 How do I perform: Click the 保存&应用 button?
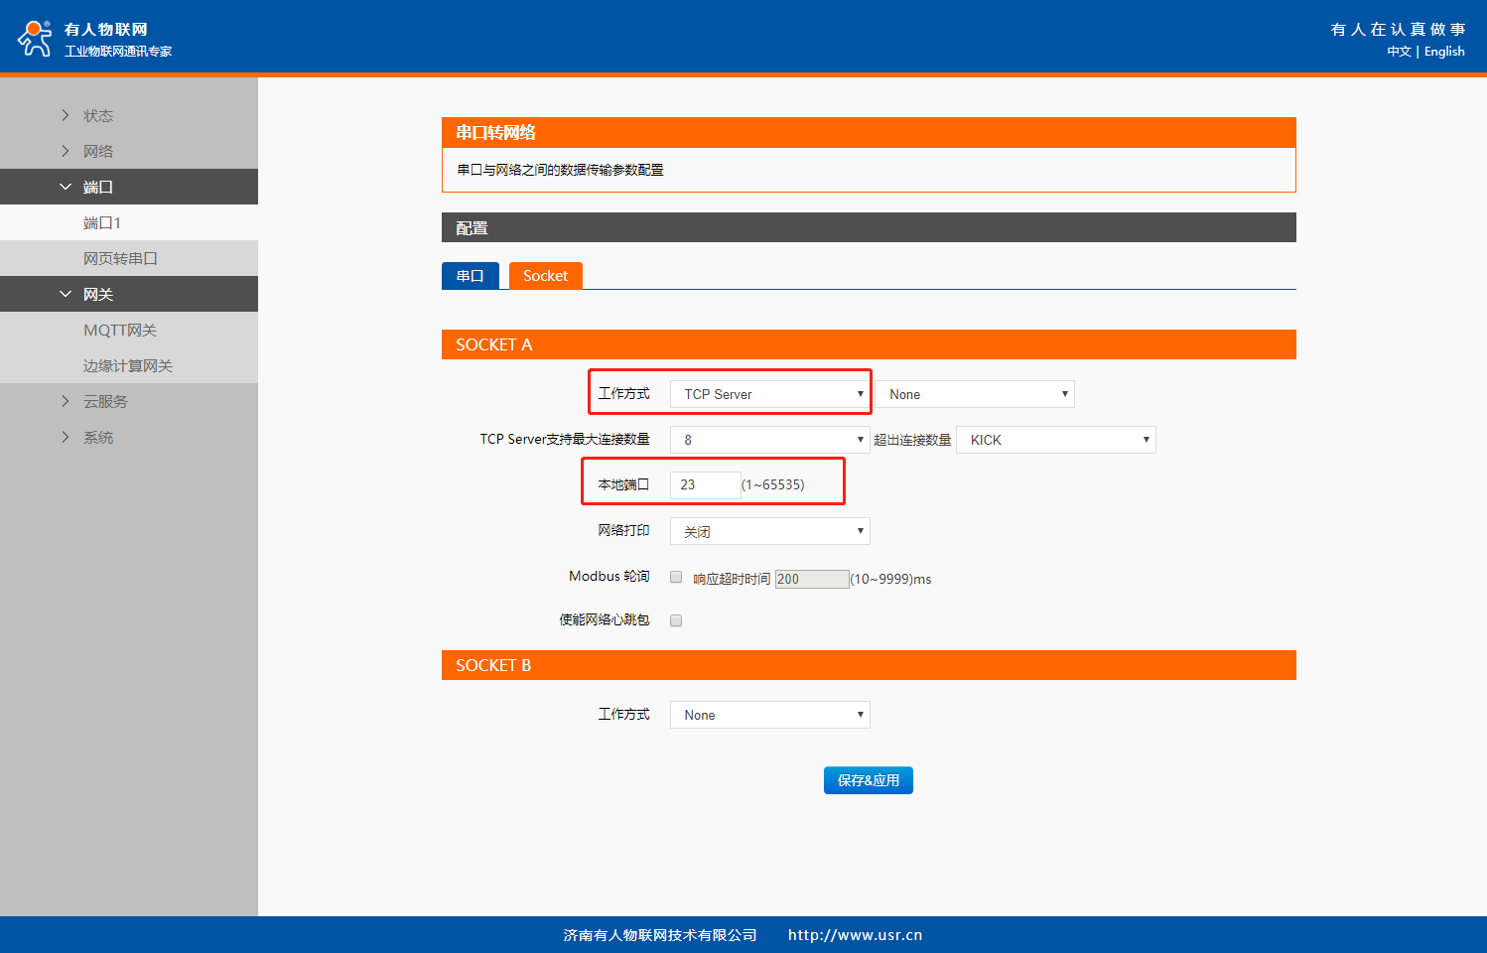(x=868, y=780)
